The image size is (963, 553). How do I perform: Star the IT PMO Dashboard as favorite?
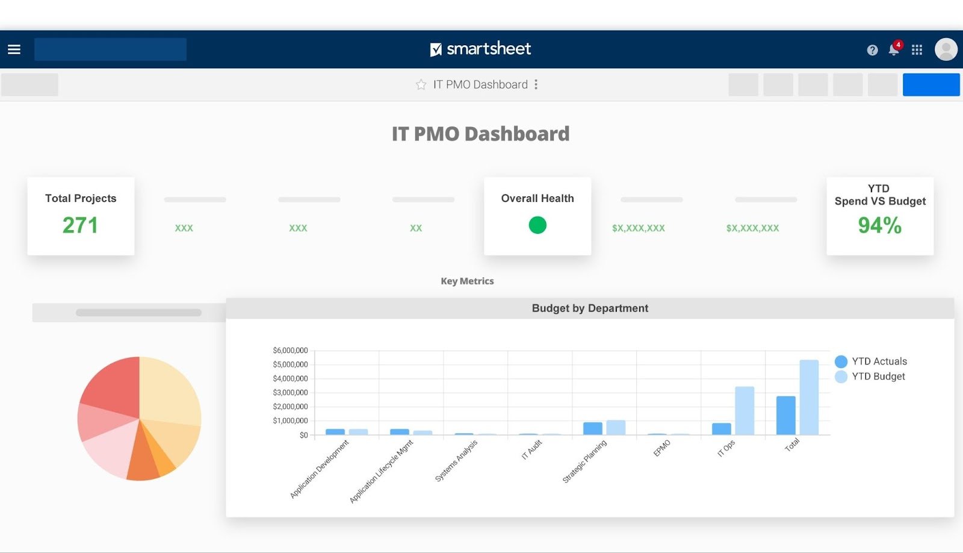point(421,85)
